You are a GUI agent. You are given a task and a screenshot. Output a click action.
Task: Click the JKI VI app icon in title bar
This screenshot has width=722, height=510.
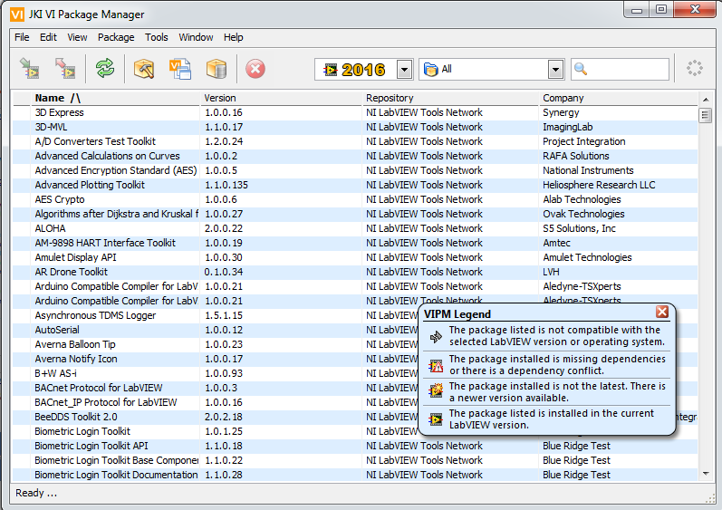(x=17, y=14)
